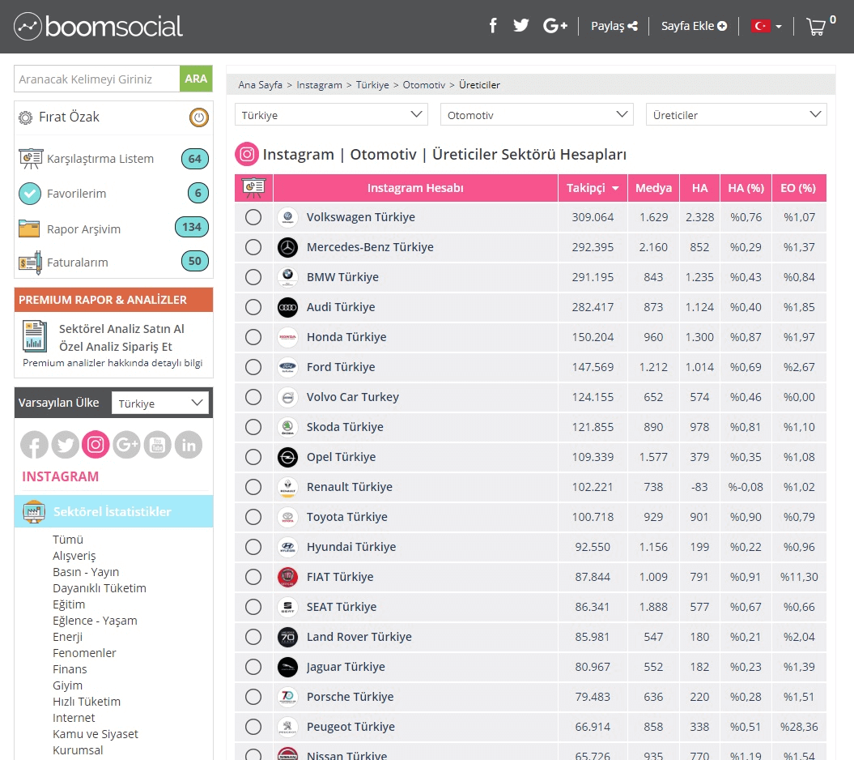
Task: Click the Sayfa Ekle link
Action: (x=694, y=26)
